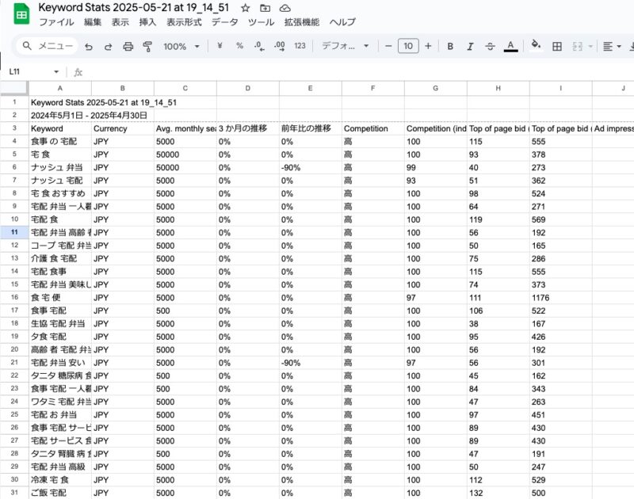Select the keyword cell ご飯 宅配

[x=60, y=493]
